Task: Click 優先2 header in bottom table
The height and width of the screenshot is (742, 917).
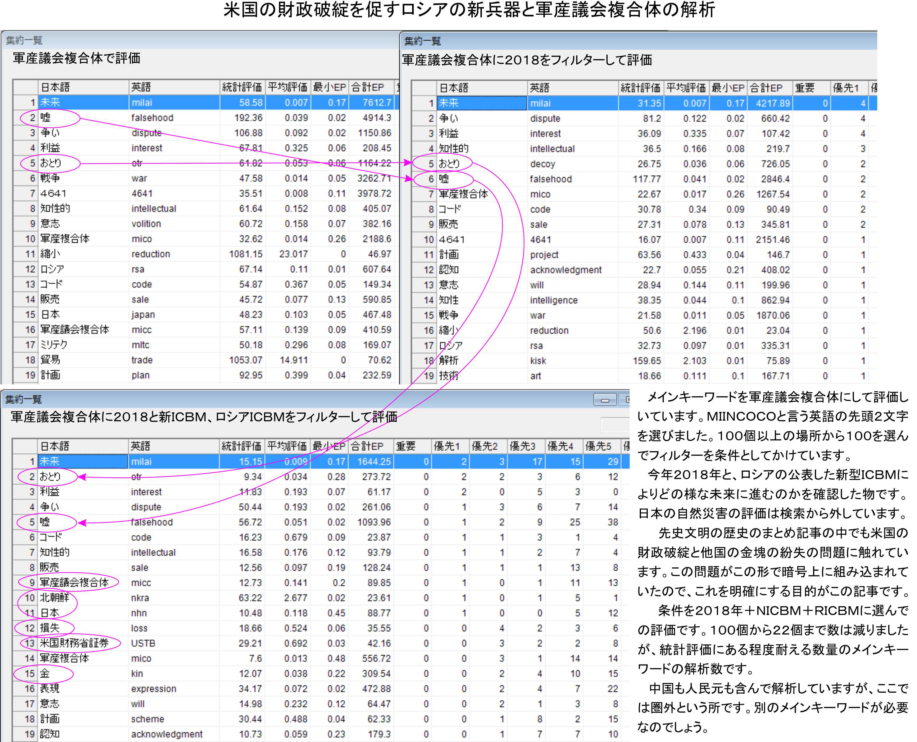Action: pyautogui.click(x=488, y=446)
